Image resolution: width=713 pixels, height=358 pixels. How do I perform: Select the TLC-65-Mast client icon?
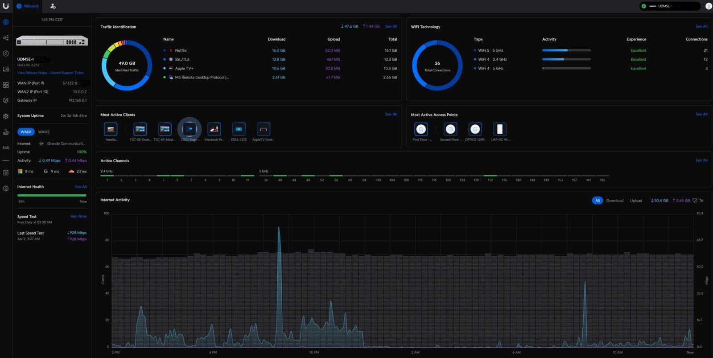(165, 129)
